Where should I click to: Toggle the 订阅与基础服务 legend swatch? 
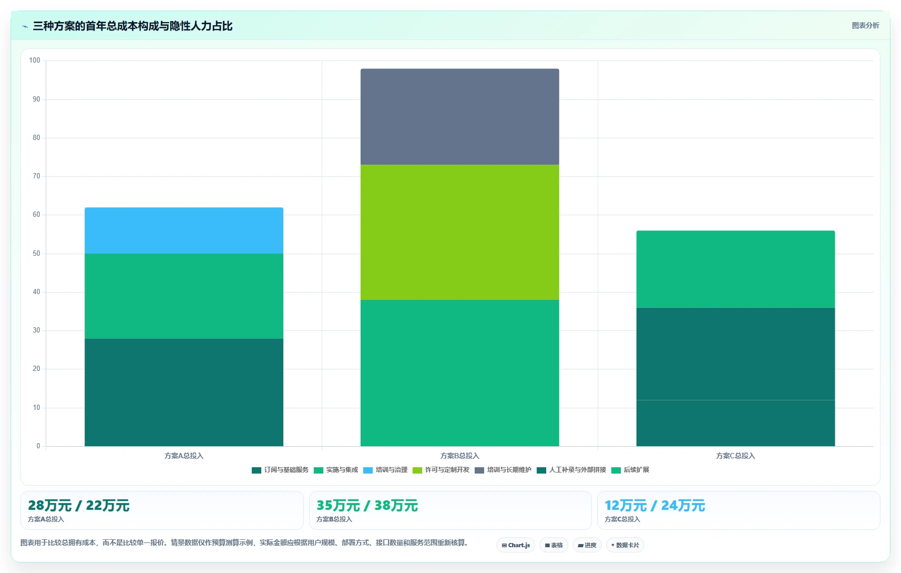[x=257, y=470]
